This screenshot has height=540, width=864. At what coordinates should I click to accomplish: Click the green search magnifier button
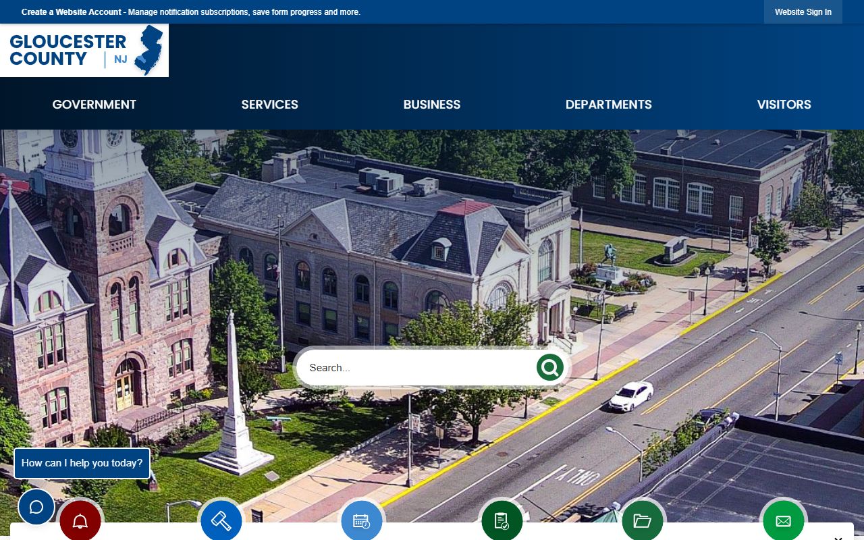pyautogui.click(x=550, y=367)
